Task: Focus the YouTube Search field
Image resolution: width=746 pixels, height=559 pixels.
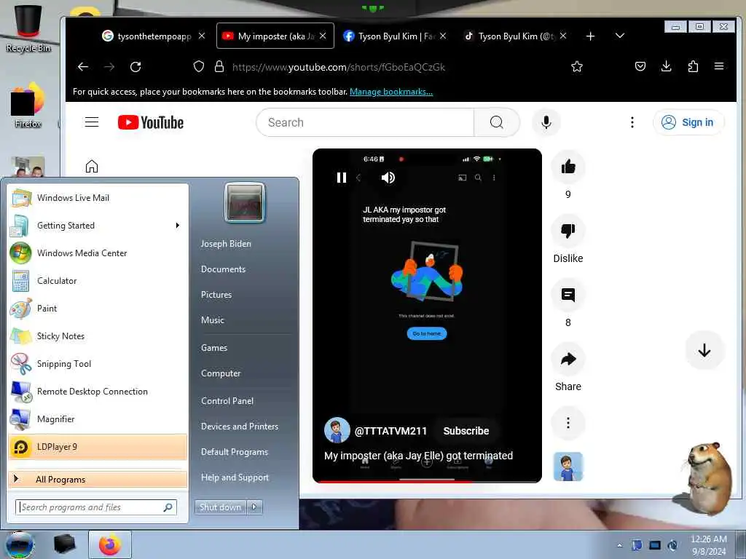Action: (x=365, y=122)
